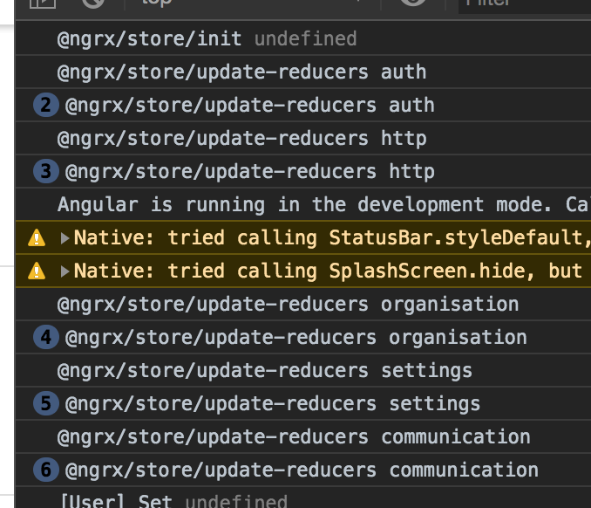Select the unbadged 'update-reducers settings' log line
591x508 pixels.
coord(265,371)
